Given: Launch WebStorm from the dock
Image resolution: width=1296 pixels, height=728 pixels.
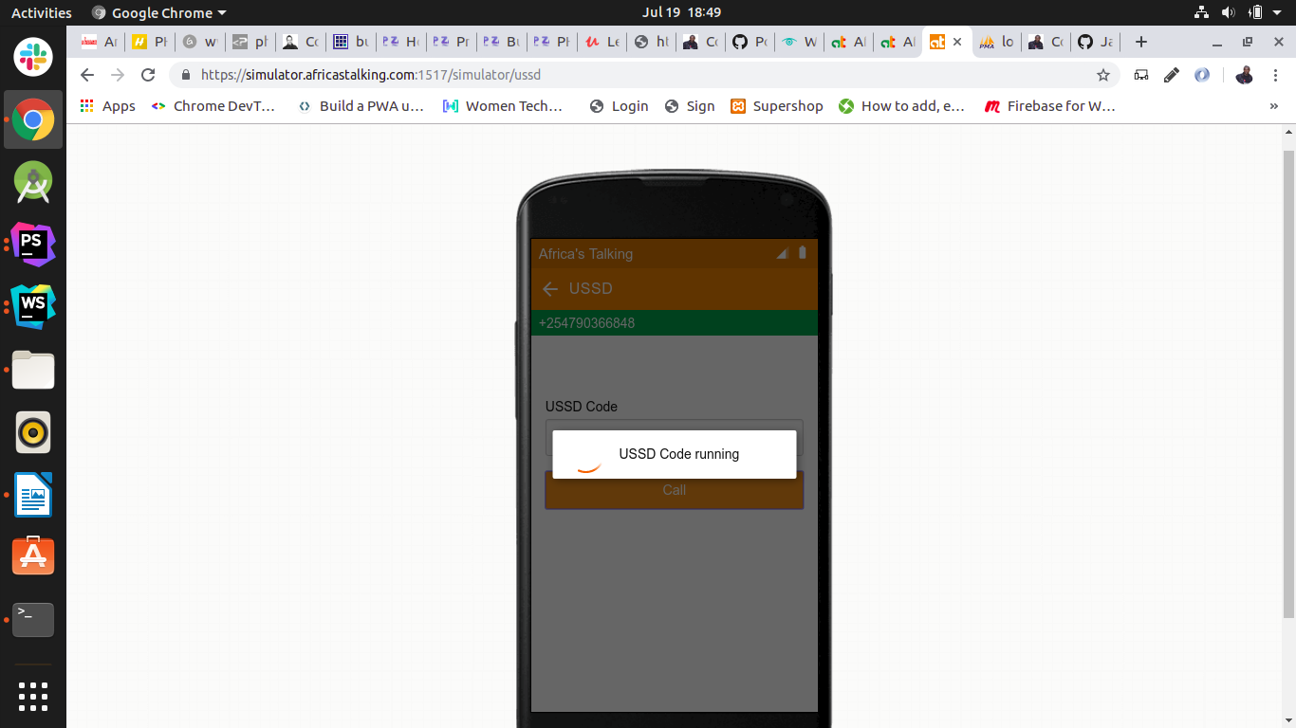Looking at the screenshot, I should 33,306.
